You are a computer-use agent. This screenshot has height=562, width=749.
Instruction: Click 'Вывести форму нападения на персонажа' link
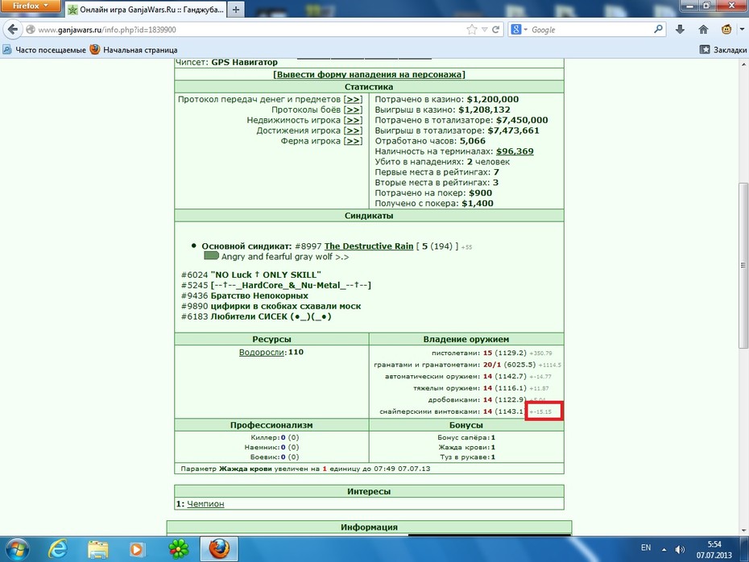pyautogui.click(x=369, y=75)
